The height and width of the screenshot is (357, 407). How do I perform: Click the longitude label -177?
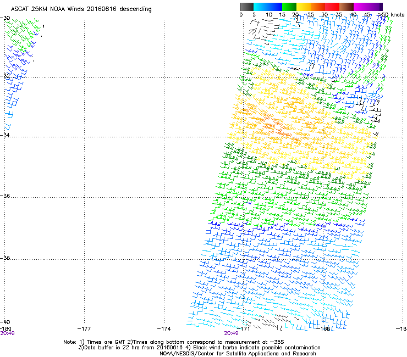coord(84,328)
